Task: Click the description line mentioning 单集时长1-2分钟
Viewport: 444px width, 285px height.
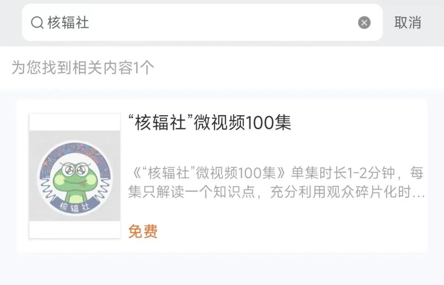Action: pos(276,173)
